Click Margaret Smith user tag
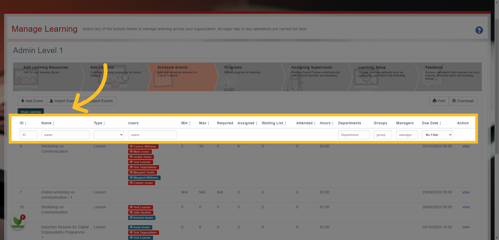The height and width of the screenshot is (240, 499). coord(142,172)
